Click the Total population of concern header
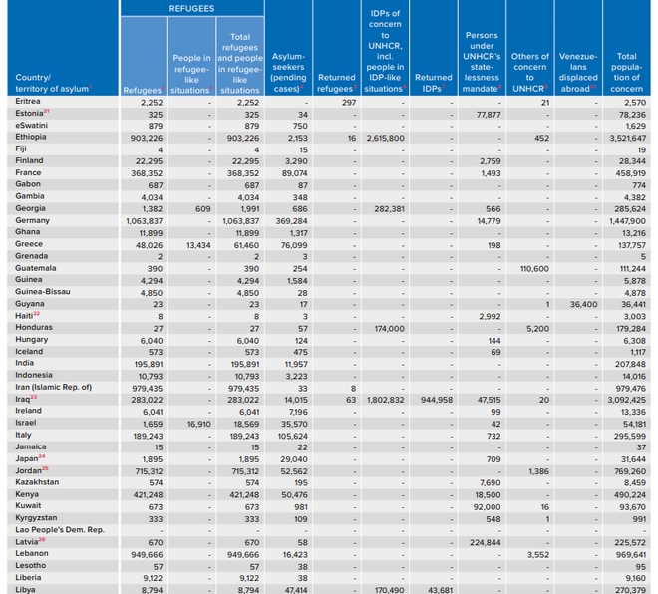This screenshot has width=658, height=594. [626, 72]
